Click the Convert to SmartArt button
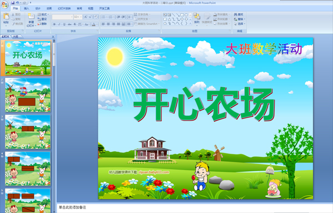The image size is (333, 213). pos(146,24)
